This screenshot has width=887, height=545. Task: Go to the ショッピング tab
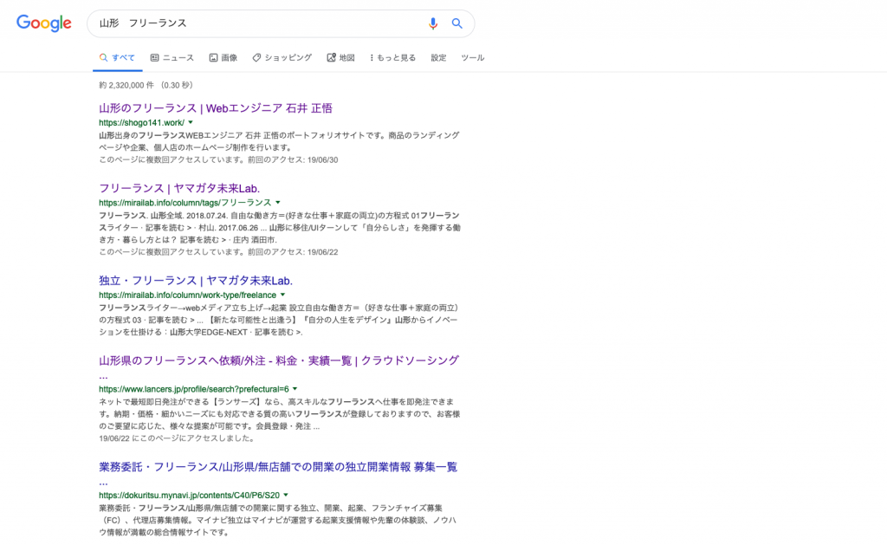point(282,58)
